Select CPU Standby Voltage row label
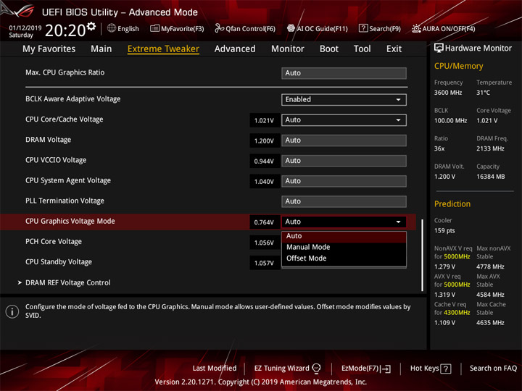Viewport: 522px width, 391px height. 59,262
